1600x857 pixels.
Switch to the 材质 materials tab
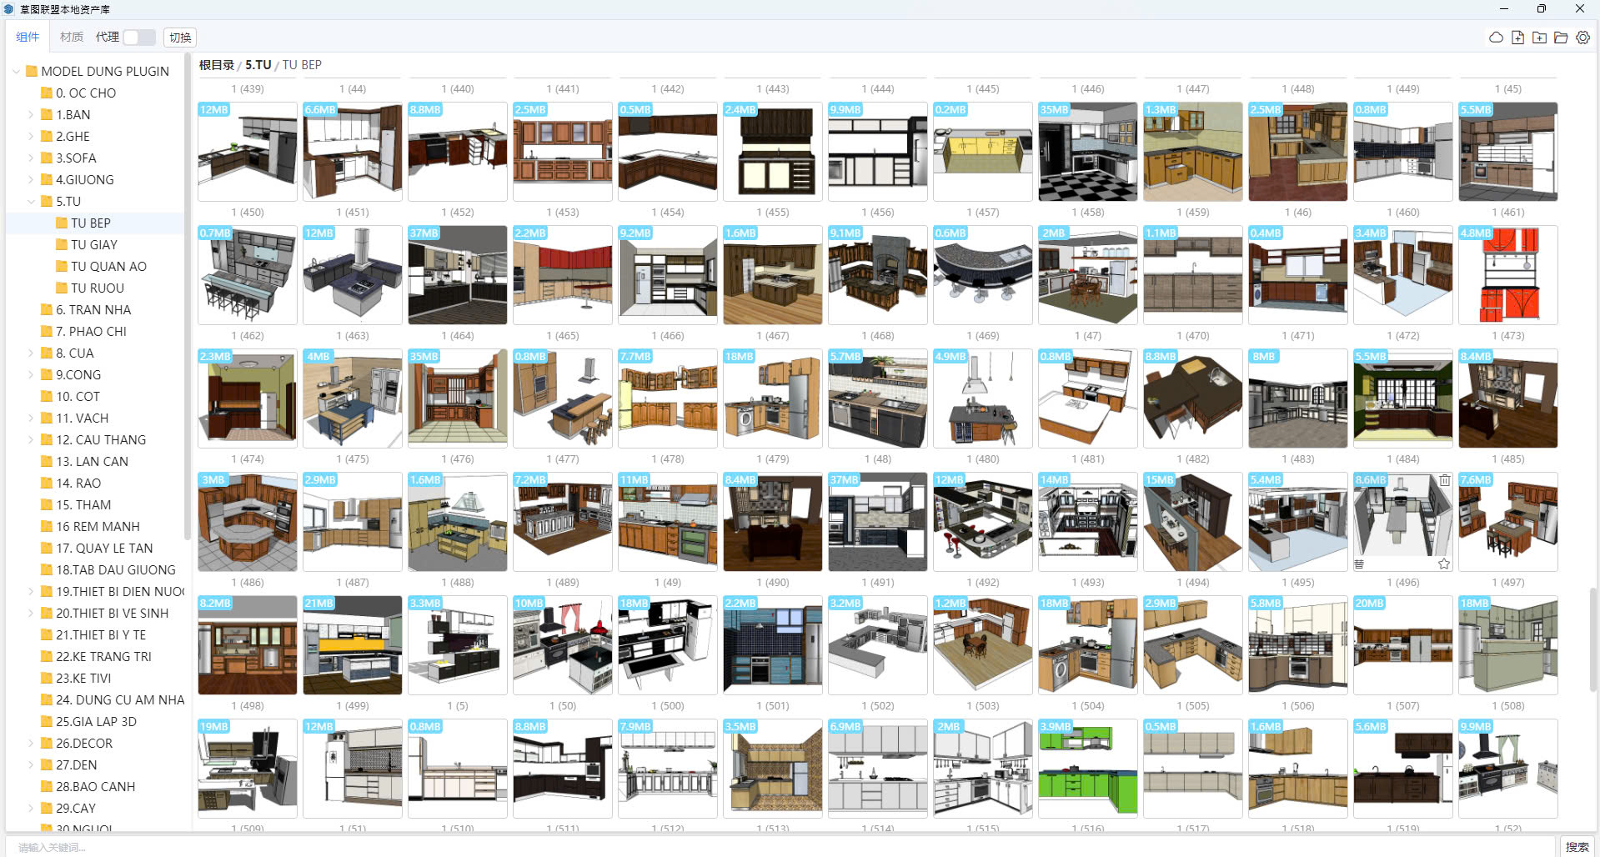(72, 38)
